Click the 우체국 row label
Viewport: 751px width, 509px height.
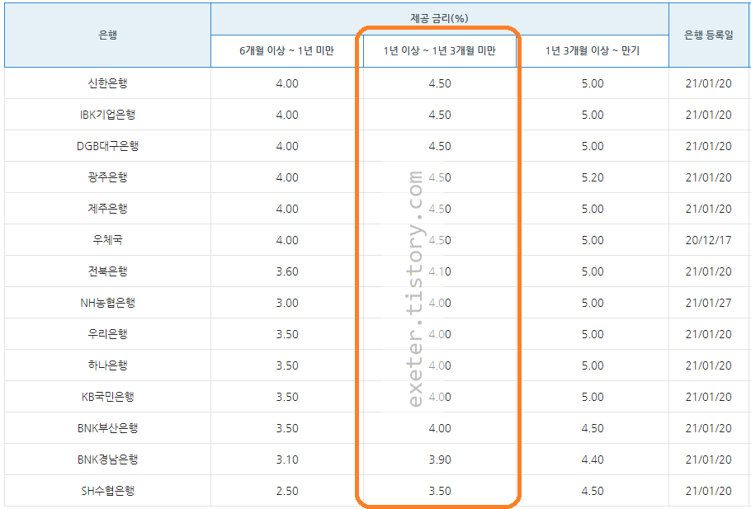[108, 240]
